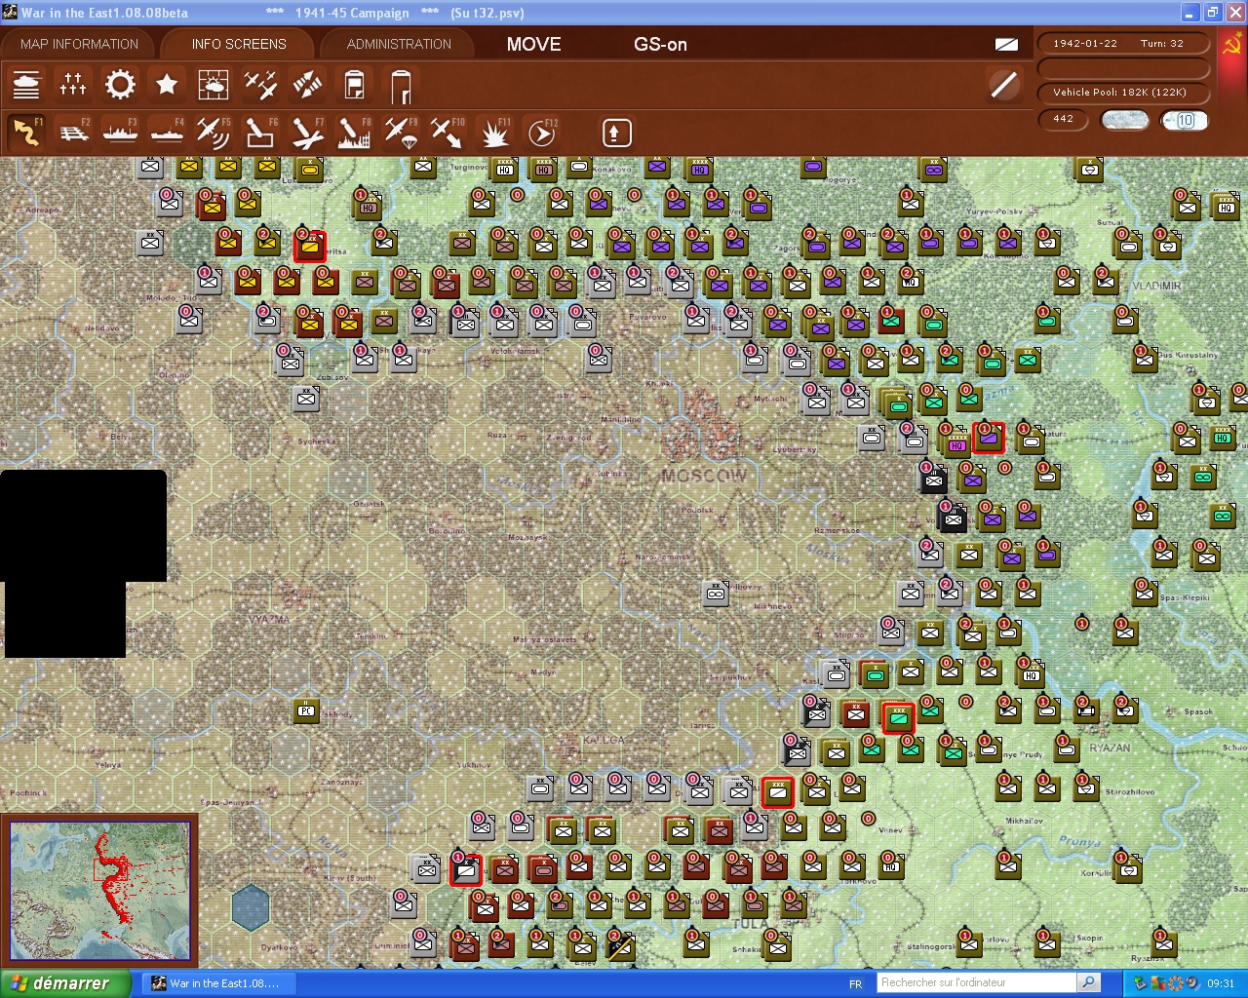Click the strategic minimap thumbnail

99,891
